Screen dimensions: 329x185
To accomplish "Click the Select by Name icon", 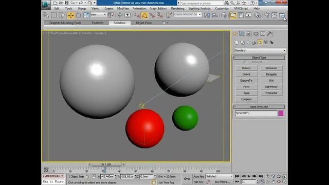I will [x=46, y=15].
